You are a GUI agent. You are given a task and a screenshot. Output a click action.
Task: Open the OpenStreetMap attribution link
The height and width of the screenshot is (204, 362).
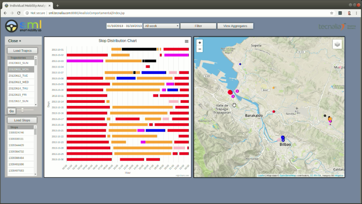coord(288,176)
